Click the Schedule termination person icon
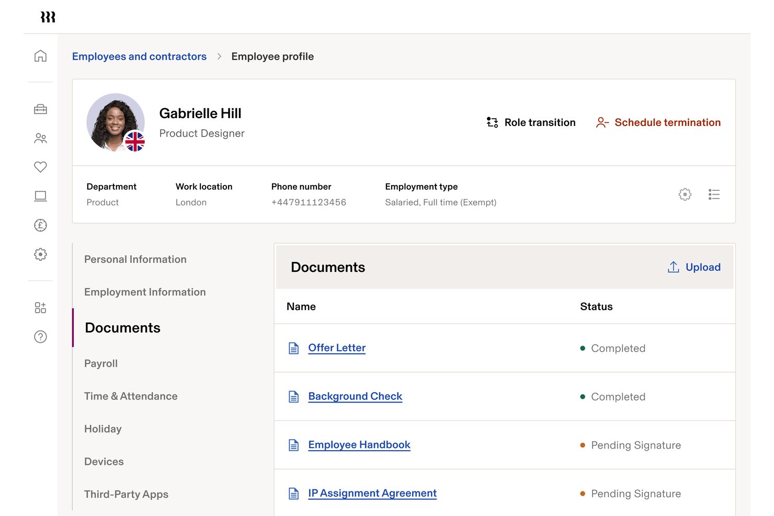Image resolution: width=774 pixels, height=516 pixels. pos(602,122)
